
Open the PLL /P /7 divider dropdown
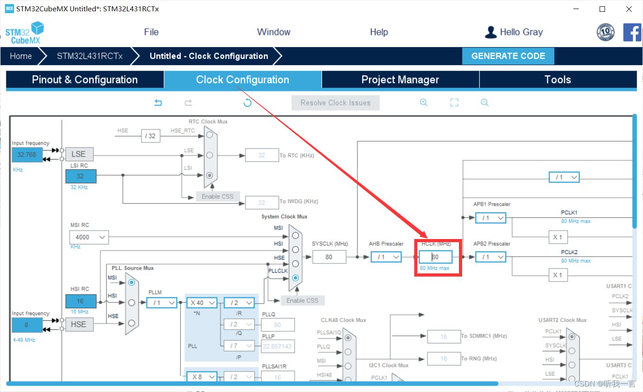pyautogui.click(x=239, y=346)
